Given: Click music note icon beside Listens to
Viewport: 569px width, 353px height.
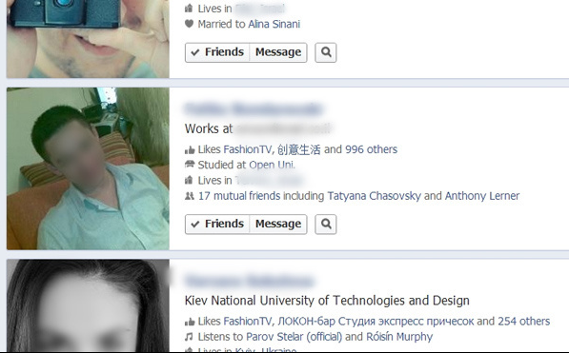Looking at the screenshot, I should tap(189, 337).
